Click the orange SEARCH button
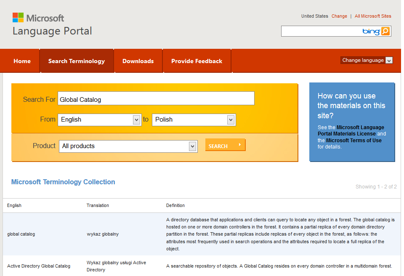 [225, 145]
